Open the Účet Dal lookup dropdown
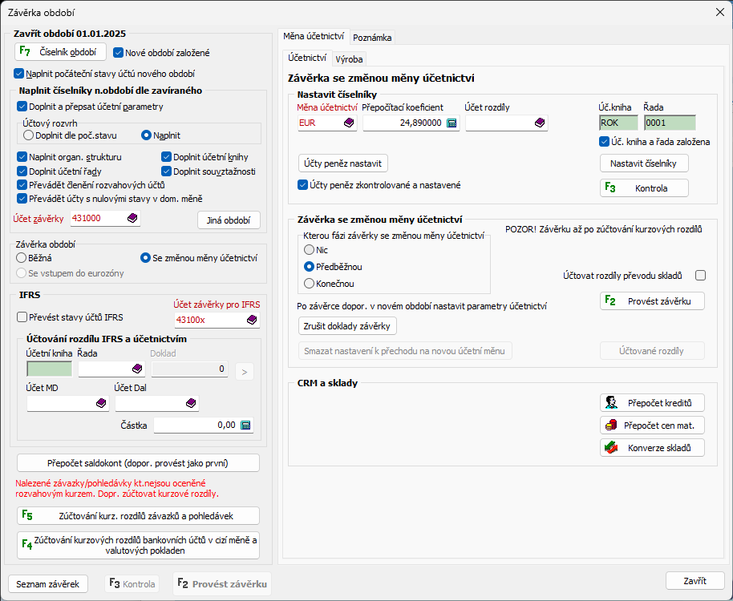733x601 pixels. coord(190,403)
